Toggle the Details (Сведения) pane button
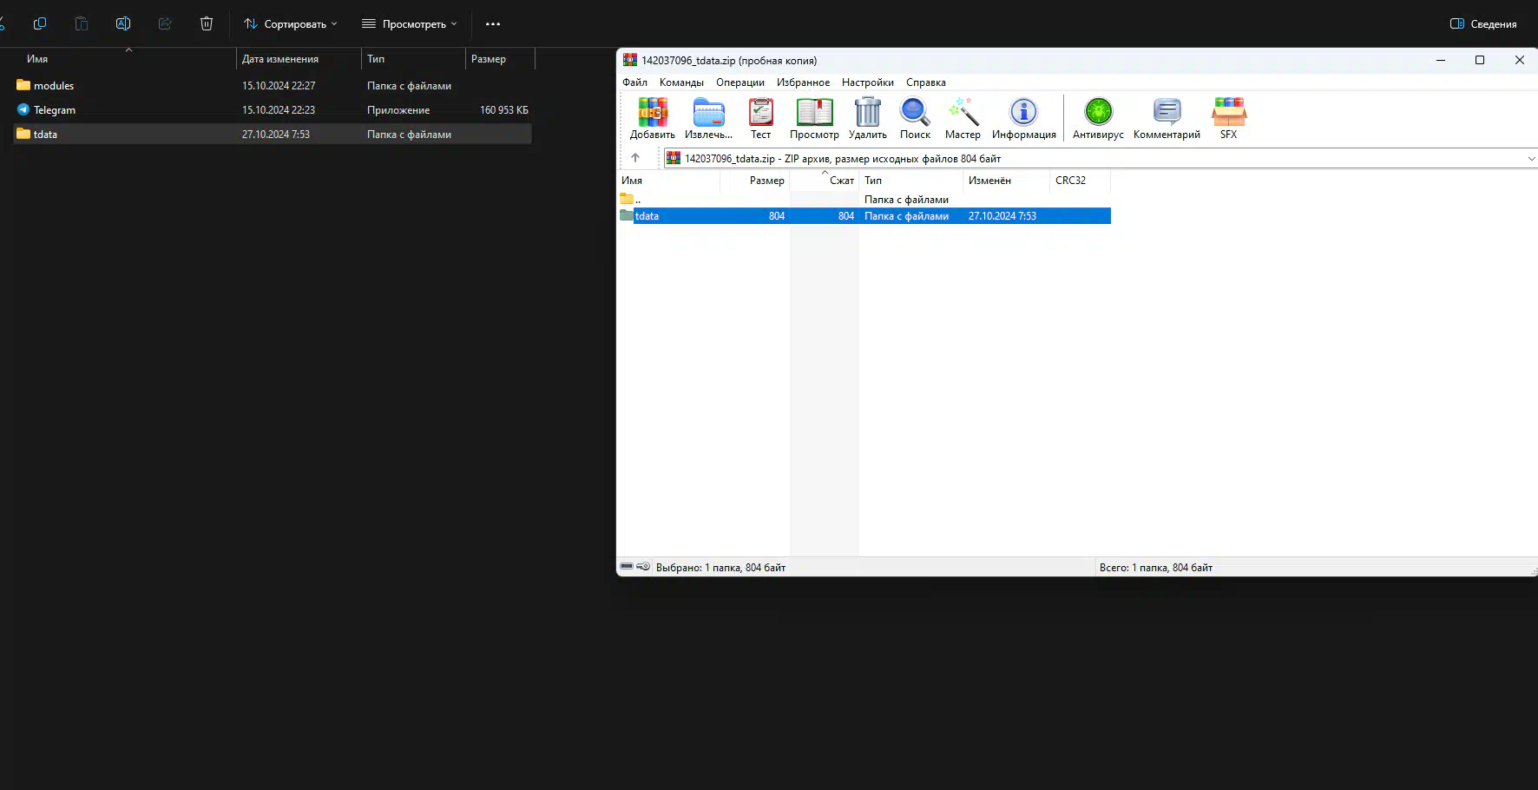The height and width of the screenshot is (790, 1538). (1483, 24)
